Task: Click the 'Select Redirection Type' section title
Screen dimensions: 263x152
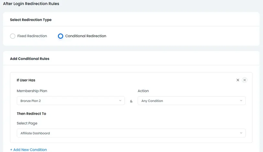Action: [x=31, y=20]
